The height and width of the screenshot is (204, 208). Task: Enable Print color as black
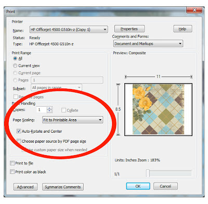coord(12,172)
